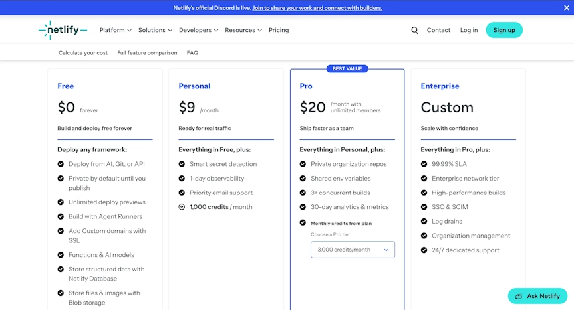Open the 3,000 credits/month Pro tier dropdown
Screen dimensions: 574x310
click(353, 250)
